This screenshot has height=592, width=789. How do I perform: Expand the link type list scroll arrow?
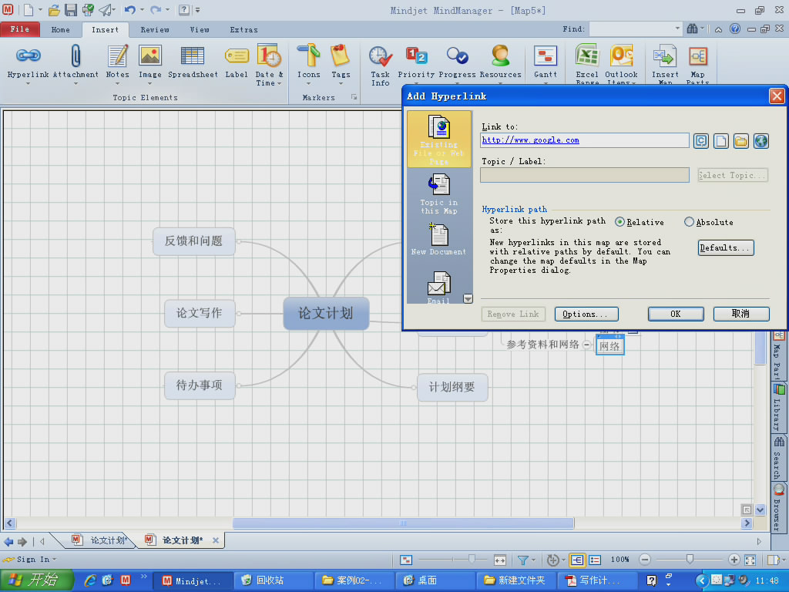tap(468, 299)
